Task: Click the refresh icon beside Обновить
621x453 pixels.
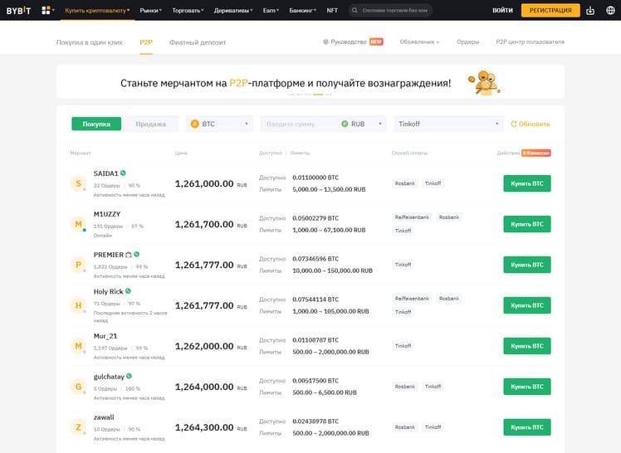Action: point(514,124)
